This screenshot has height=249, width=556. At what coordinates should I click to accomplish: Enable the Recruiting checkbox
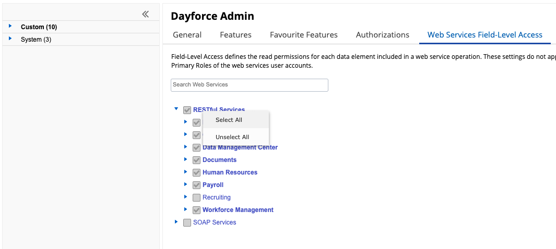(196, 197)
